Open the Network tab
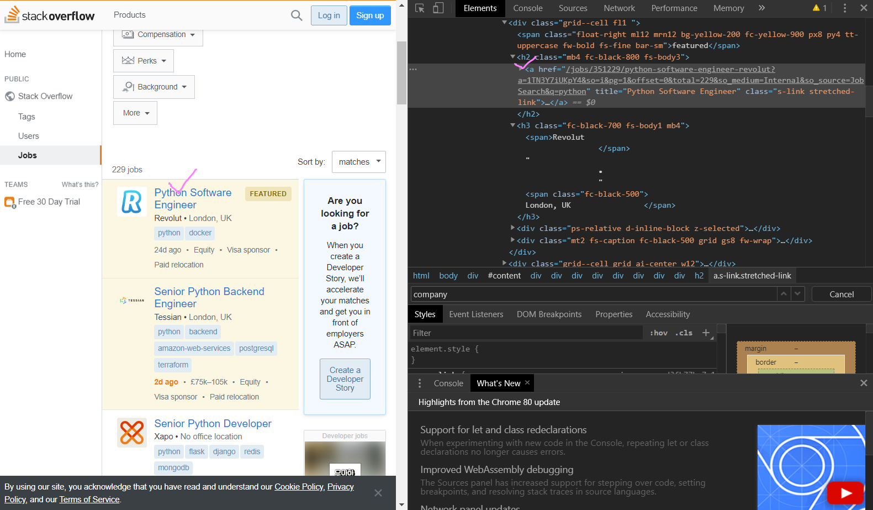The image size is (873, 510). [x=620, y=8]
